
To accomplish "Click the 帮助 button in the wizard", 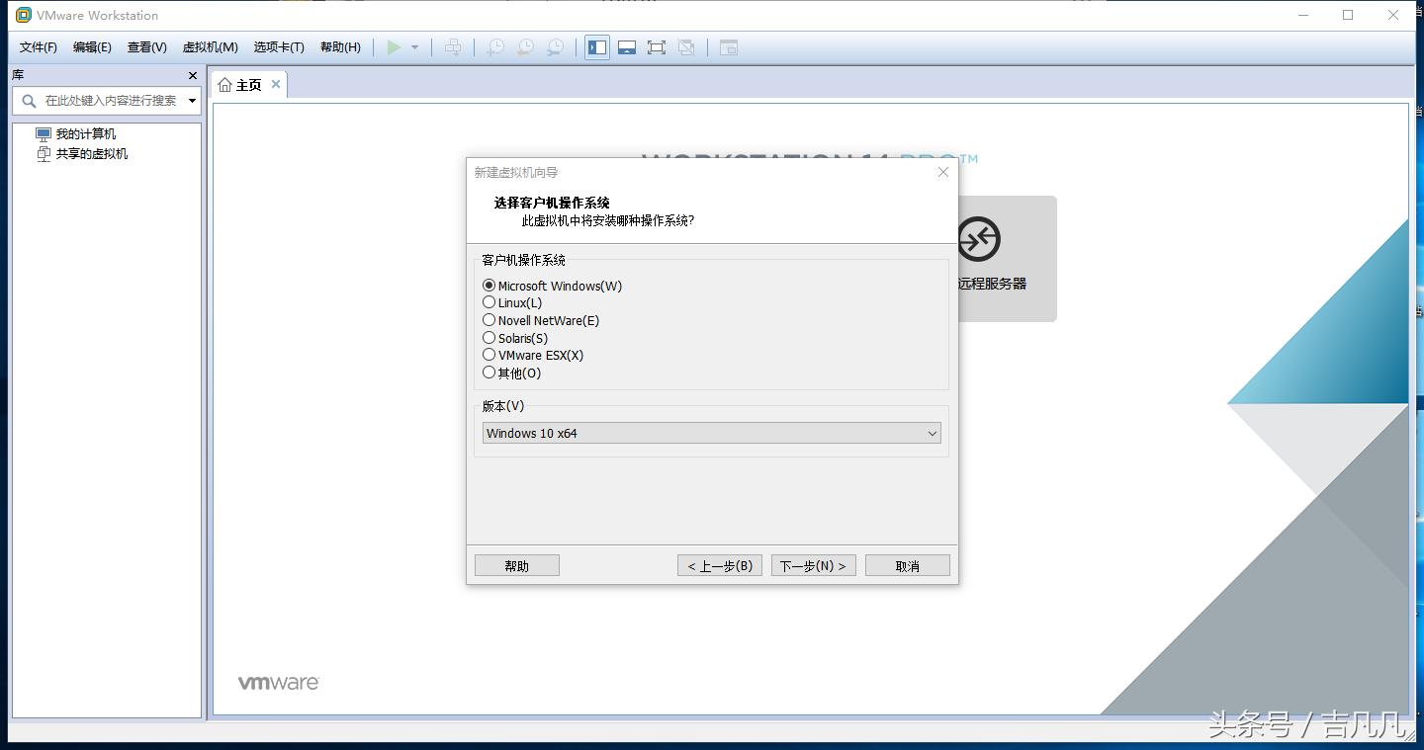I will [x=516, y=564].
